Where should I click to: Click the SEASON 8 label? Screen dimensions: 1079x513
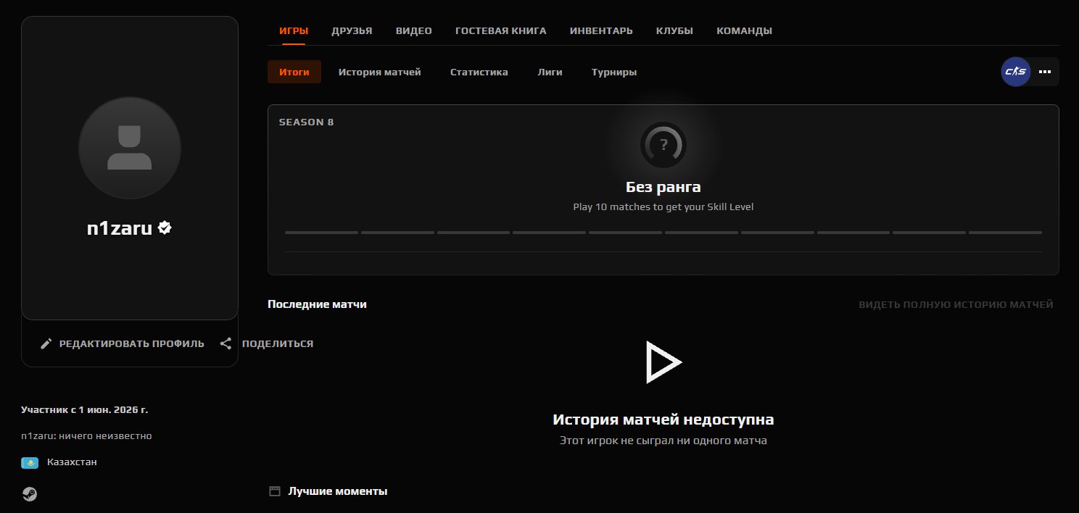306,122
